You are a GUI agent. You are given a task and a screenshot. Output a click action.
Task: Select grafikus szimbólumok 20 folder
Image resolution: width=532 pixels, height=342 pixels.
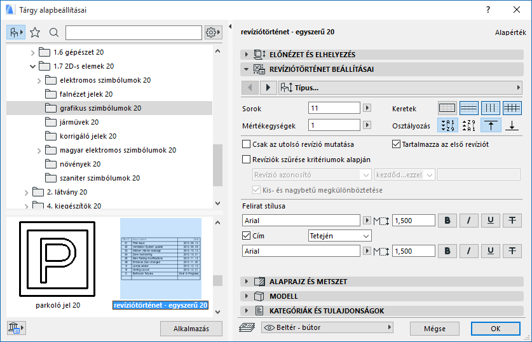pos(109,108)
